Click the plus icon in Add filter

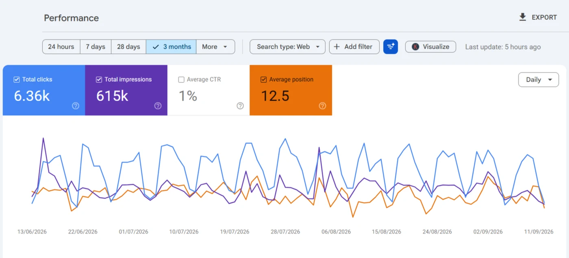[337, 47]
